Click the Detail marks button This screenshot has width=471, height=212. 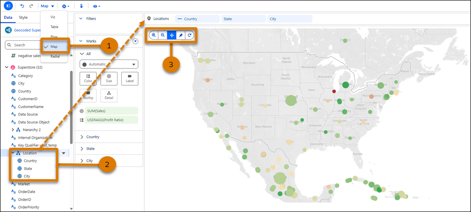click(x=109, y=96)
